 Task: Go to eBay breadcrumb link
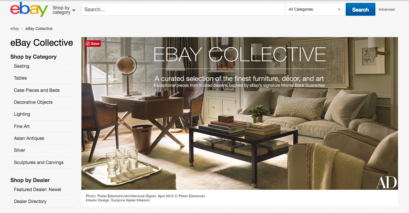point(15,29)
